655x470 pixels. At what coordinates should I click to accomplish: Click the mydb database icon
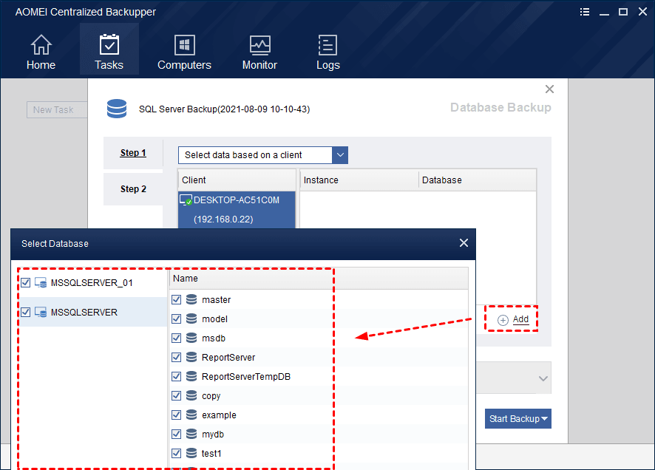tap(191, 434)
